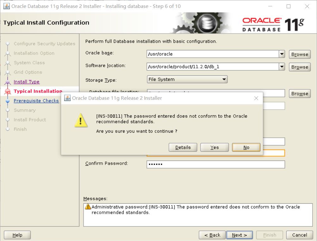Cancel the installation

click(299, 235)
